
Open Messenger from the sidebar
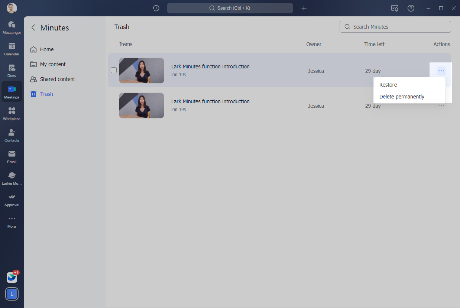click(x=12, y=27)
